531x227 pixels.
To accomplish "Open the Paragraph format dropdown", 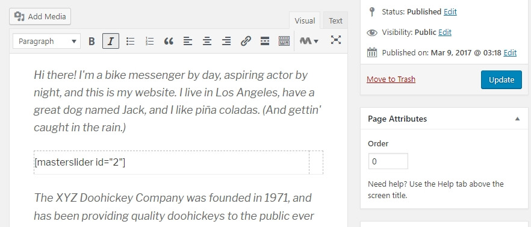I will click(47, 41).
